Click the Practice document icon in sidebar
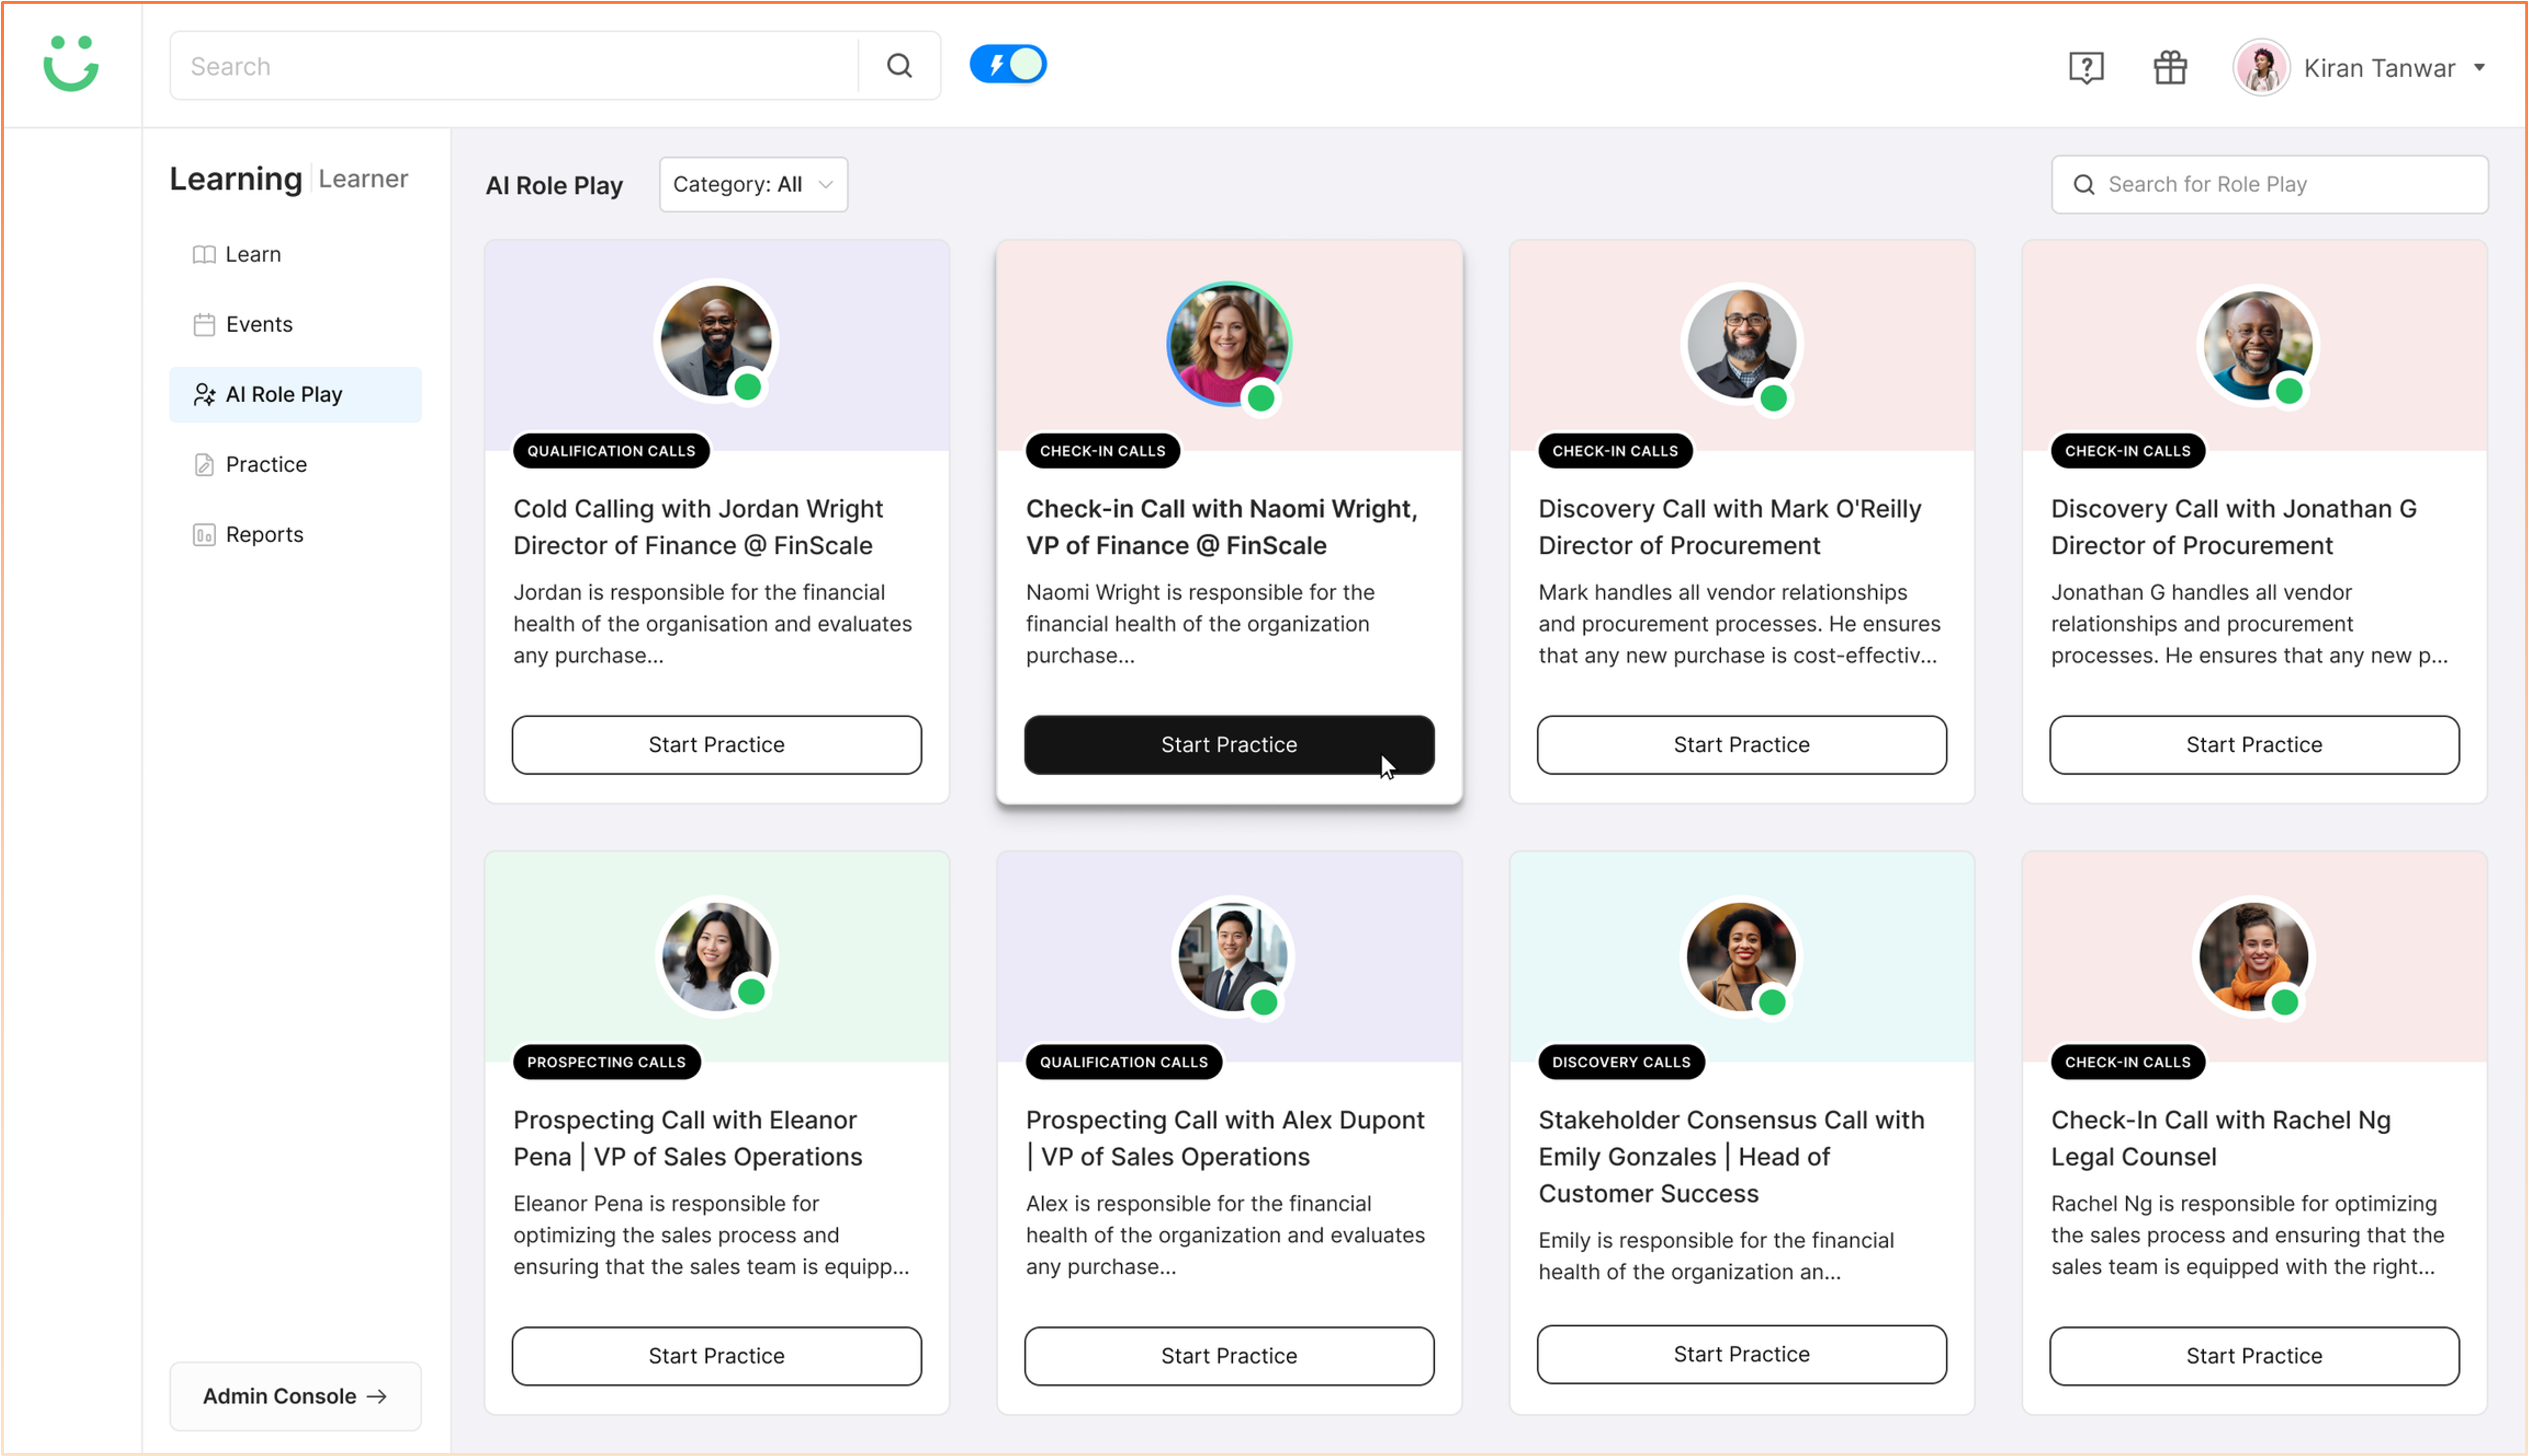This screenshot has width=2529, height=1456. [x=204, y=465]
